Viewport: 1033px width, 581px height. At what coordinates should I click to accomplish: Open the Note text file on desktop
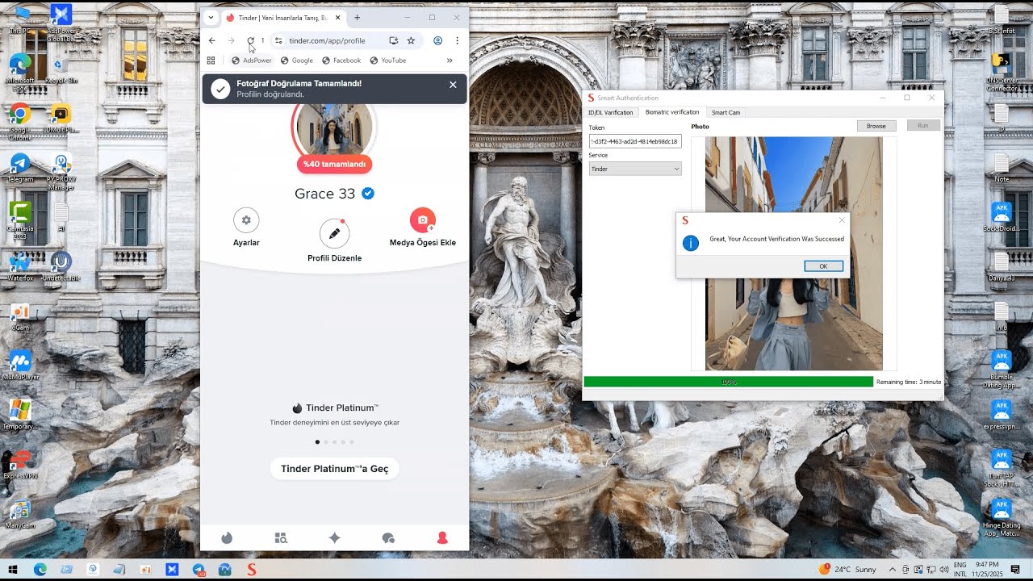coord(1002,168)
